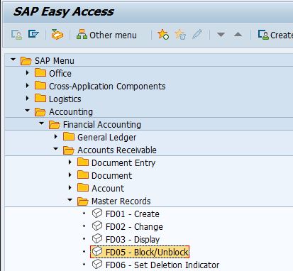Viewport: 293px width, 271px height.
Task: Click the Document Entry folder icon
Action: [x=83, y=162]
